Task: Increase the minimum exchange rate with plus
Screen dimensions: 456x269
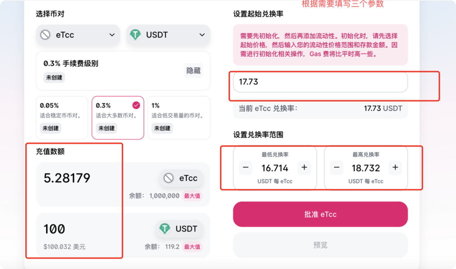Action: click(x=304, y=168)
